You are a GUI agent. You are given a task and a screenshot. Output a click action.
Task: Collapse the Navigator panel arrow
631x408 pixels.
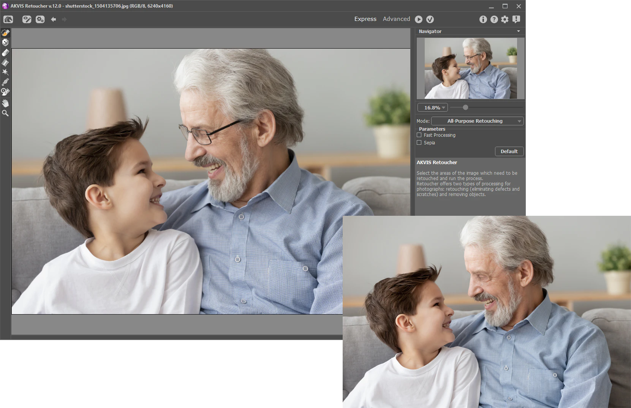click(519, 32)
